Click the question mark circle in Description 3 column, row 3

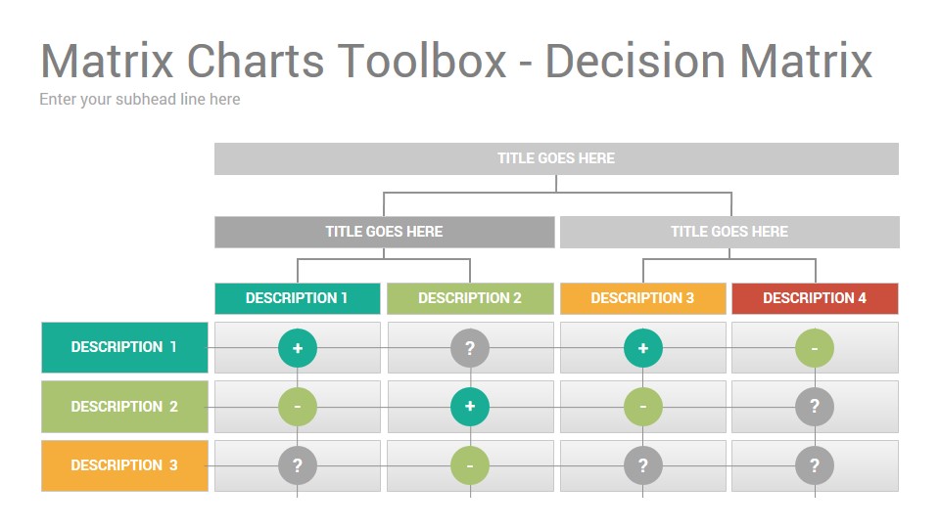tap(643, 465)
